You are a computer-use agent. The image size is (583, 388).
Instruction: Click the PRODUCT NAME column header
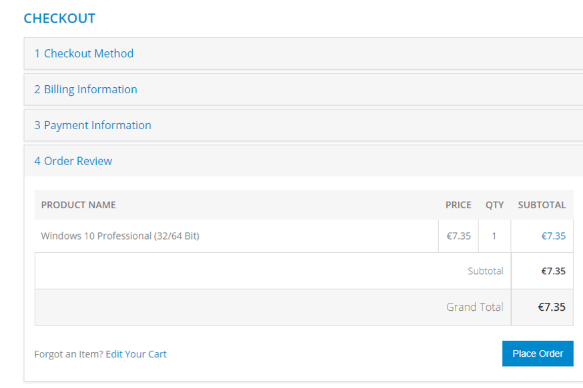[79, 205]
